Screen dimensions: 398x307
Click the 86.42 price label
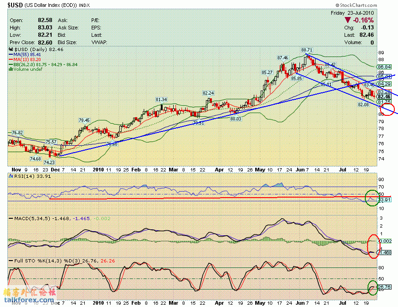(x=330, y=65)
